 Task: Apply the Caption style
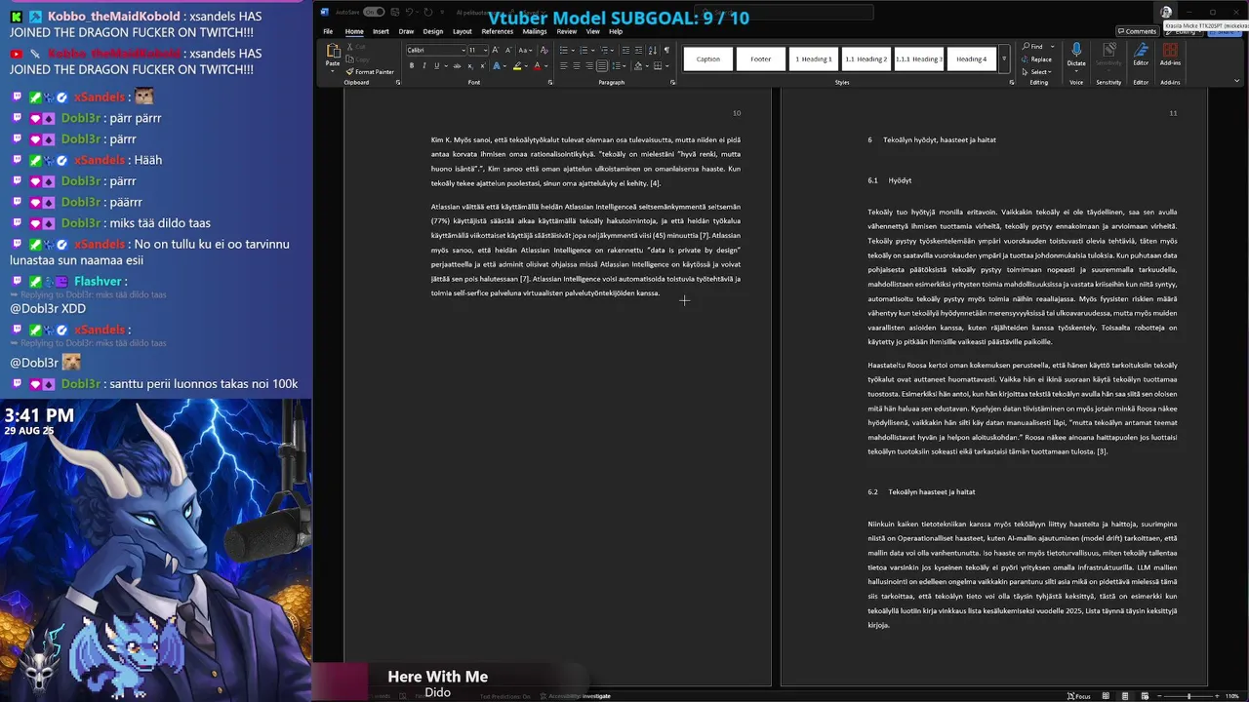click(x=708, y=58)
